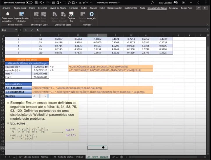The width and height of the screenshot is (211, 160).
Task: Switch to Página Inicial tab
Action: 20,8
